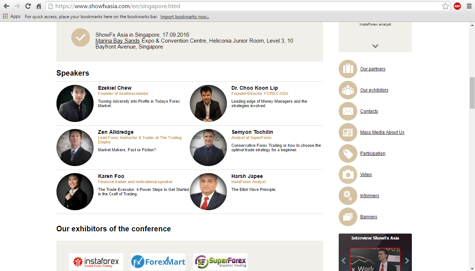Open the AdBlock Plus extension icon

457,6
